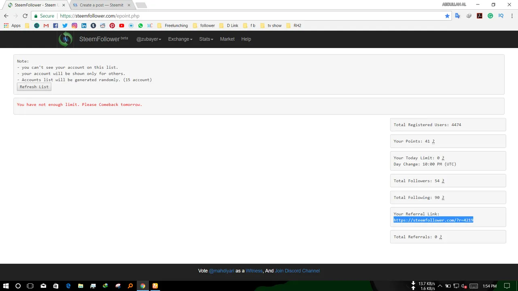Open the Freelunching bookmarks folder
This screenshot has height=291, width=518.
172,25
